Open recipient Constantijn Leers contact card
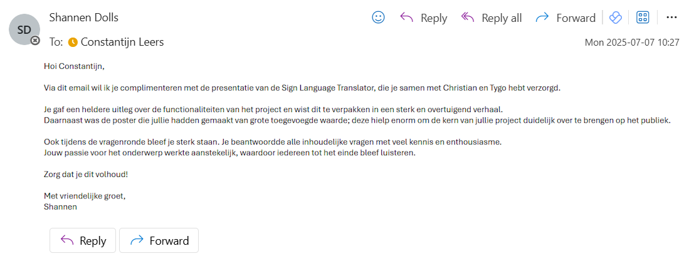The height and width of the screenshot is (261, 694). (122, 43)
